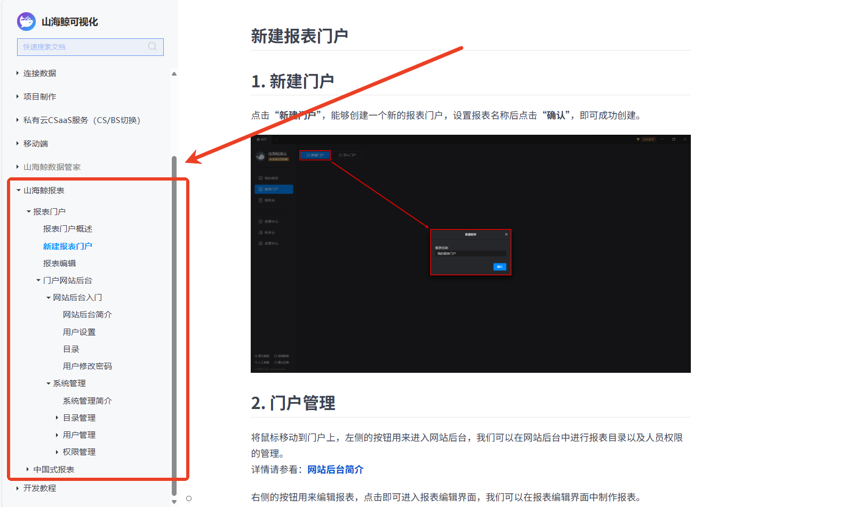861x507 pixels.
Task: Open the 报表门户概述 page
Action: click(x=68, y=228)
